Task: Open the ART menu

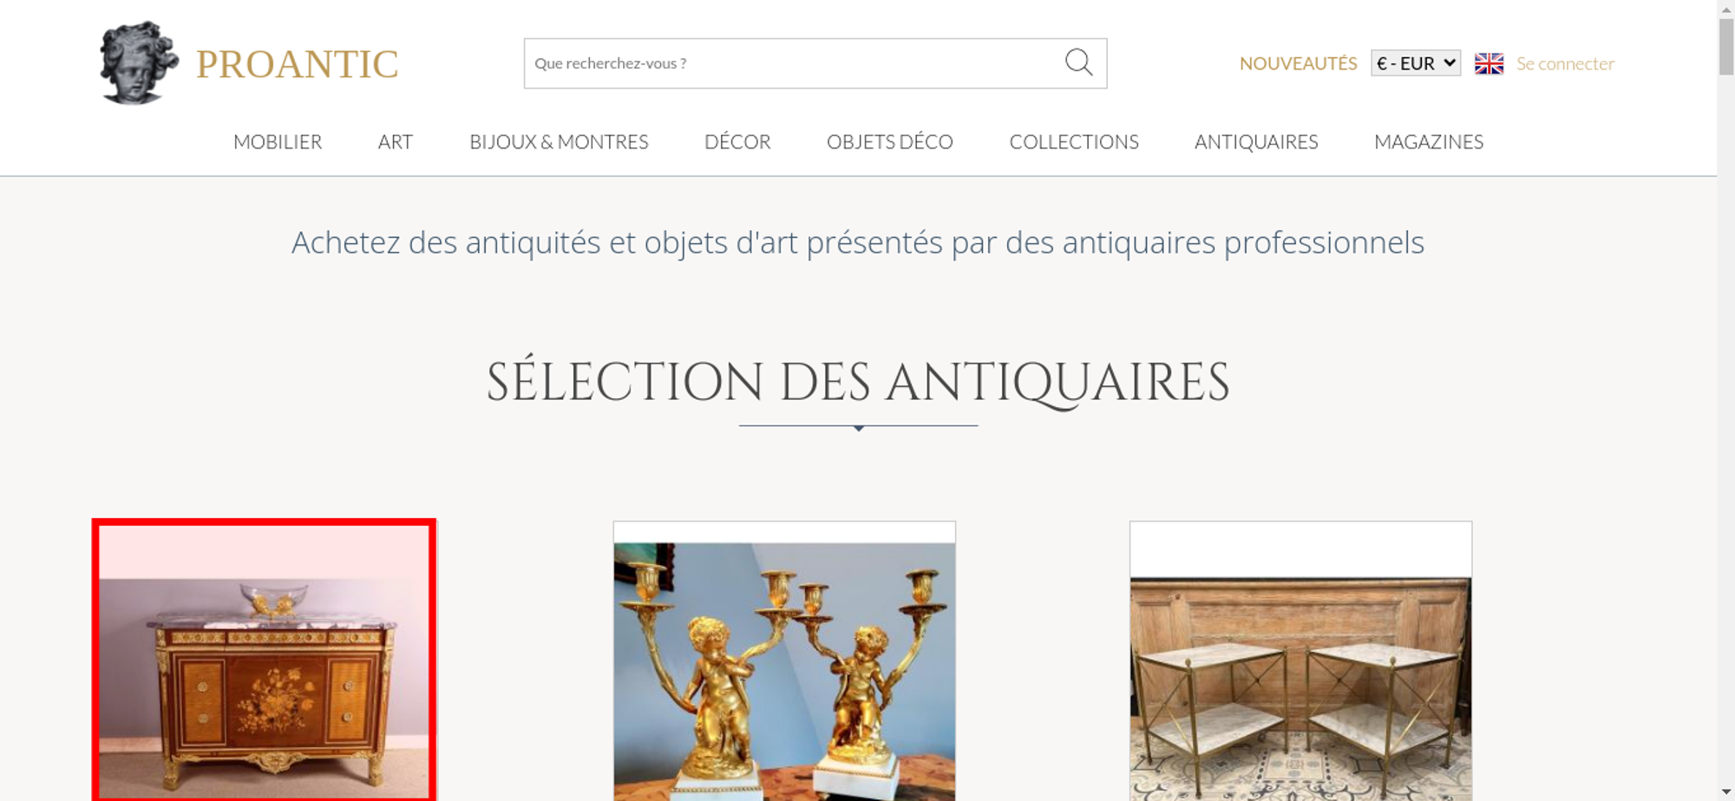Action: click(396, 141)
